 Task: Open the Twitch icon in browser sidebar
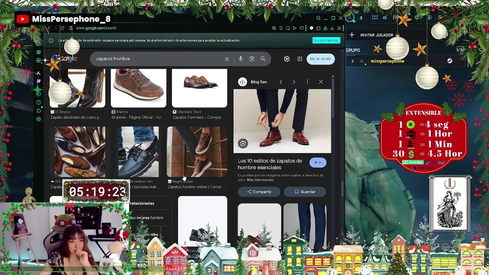coord(39,81)
